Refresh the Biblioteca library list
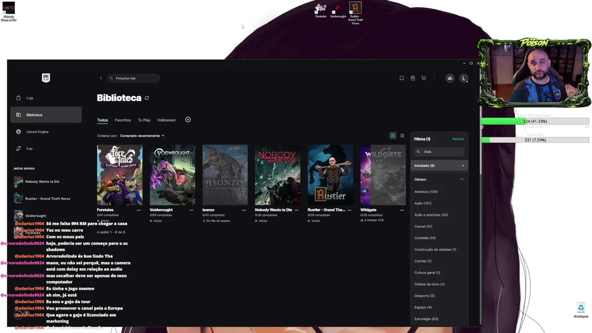 [x=147, y=98]
